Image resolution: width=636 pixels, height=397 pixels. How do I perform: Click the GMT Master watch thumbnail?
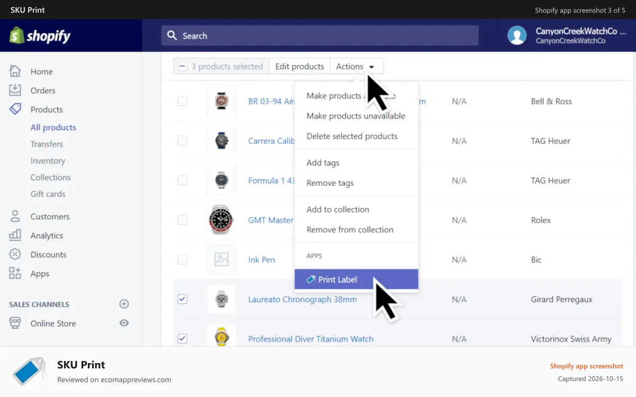(221, 220)
